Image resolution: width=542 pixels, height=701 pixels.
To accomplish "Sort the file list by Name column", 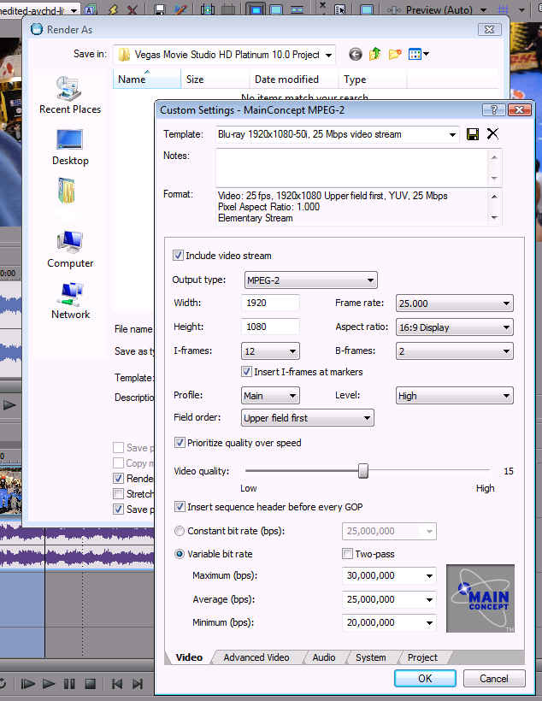I will (147, 80).
